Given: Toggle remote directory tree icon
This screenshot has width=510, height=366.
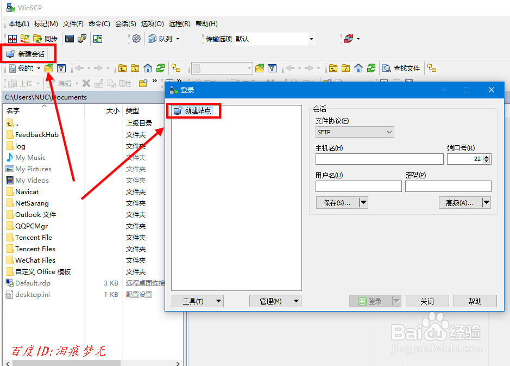Looking at the screenshot, I should 432,69.
